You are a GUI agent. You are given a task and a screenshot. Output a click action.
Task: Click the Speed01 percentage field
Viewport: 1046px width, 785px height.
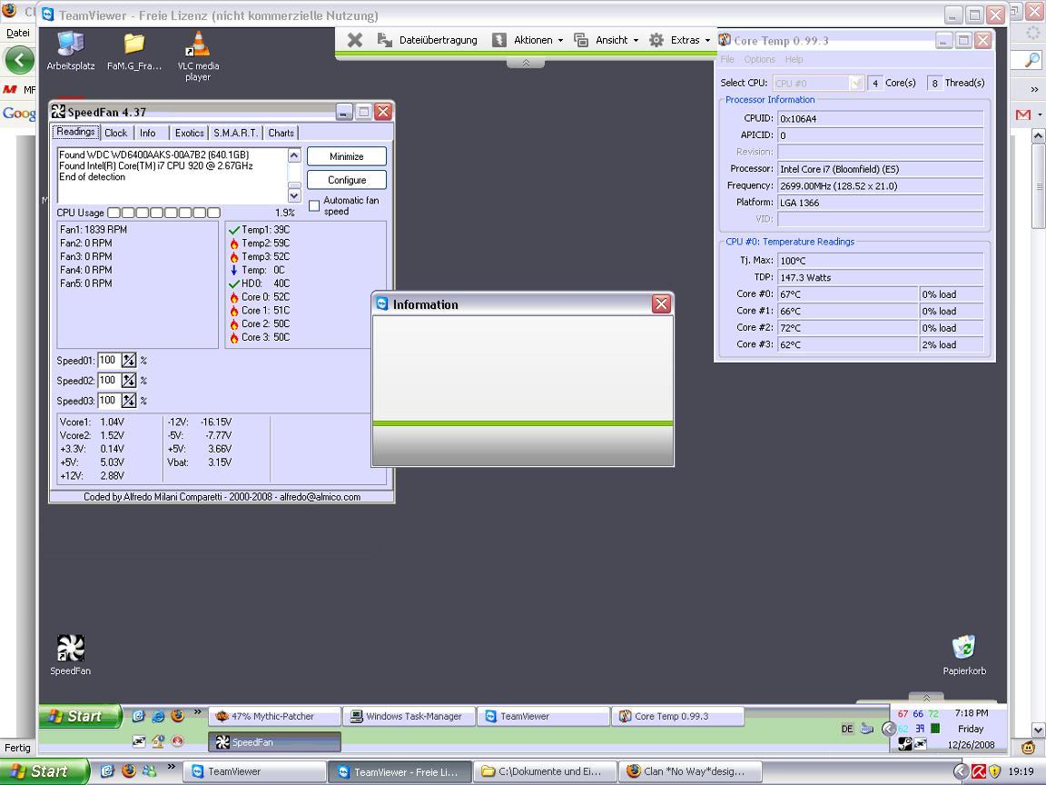coord(108,361)
